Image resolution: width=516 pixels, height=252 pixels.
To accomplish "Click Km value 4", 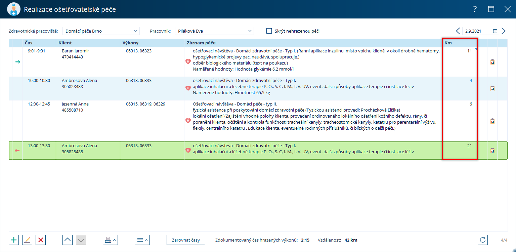I will [x=471, y=81].
